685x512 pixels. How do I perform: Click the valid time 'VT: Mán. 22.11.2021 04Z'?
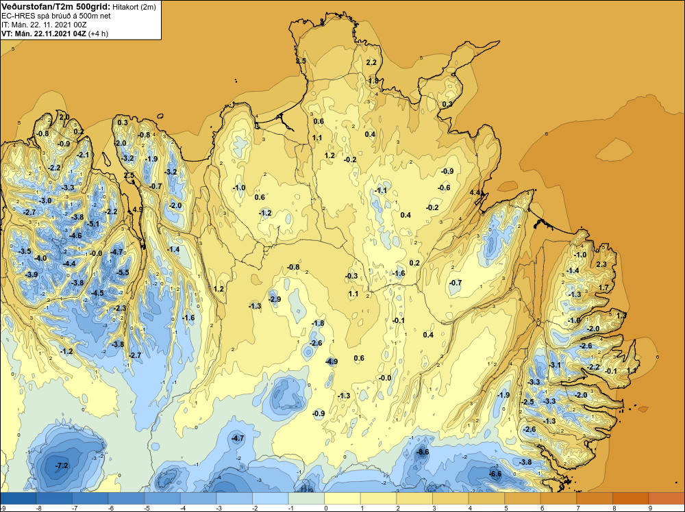[44, 34]
